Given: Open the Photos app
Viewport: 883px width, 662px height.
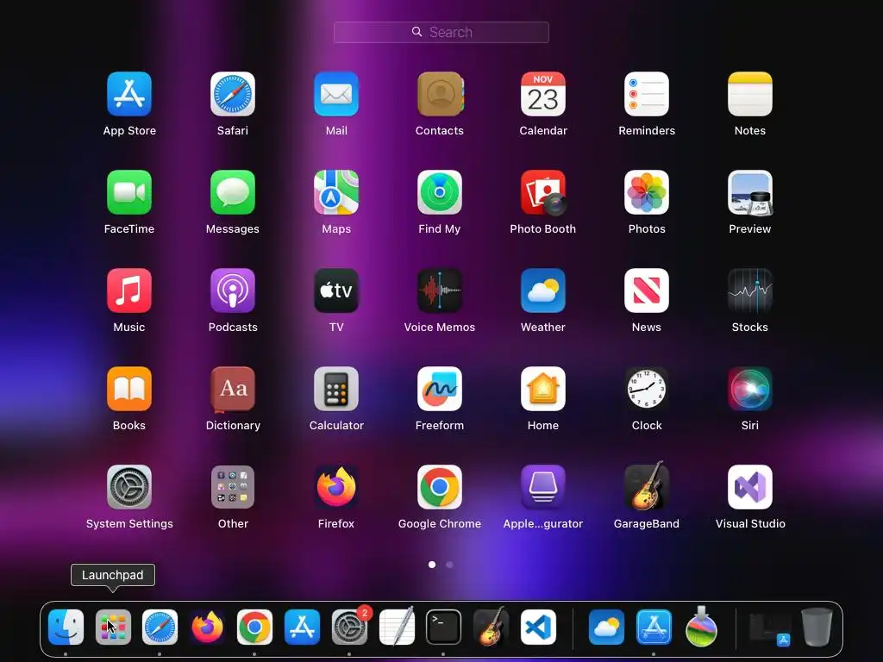Looking at the screenshot, I should tap(647, 192).
